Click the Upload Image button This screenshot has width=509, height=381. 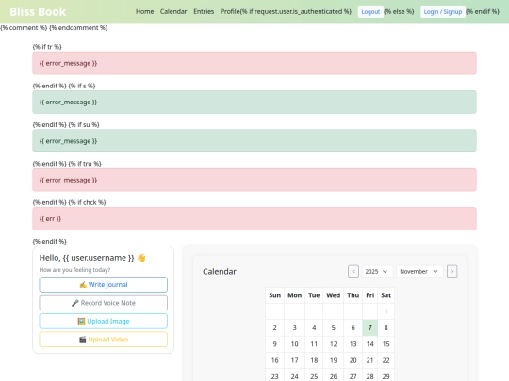[x=104, y=321]
